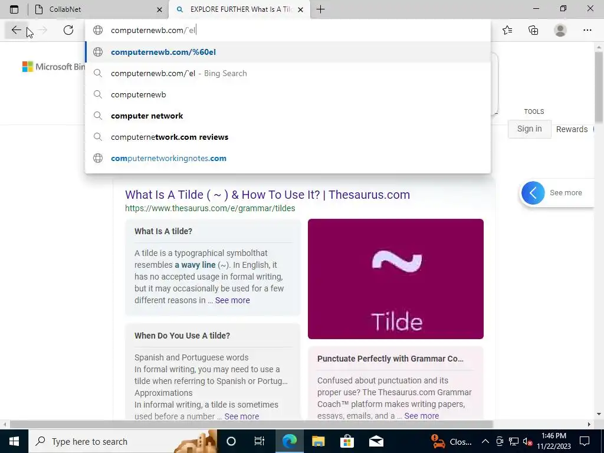This screenshot has width=604, height=453.
Task: Click the horizontal scrollbar thumb
Action: [251, 425]
